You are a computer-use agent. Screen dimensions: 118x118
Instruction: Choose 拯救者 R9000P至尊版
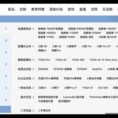[81, 29]
